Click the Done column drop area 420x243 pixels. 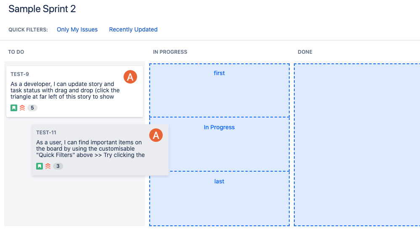coord(357,145)
